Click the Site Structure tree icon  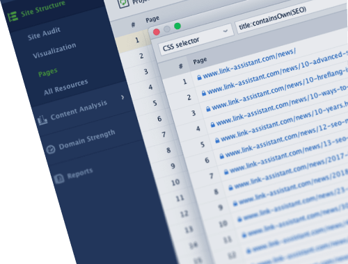[x=13, y=17]
